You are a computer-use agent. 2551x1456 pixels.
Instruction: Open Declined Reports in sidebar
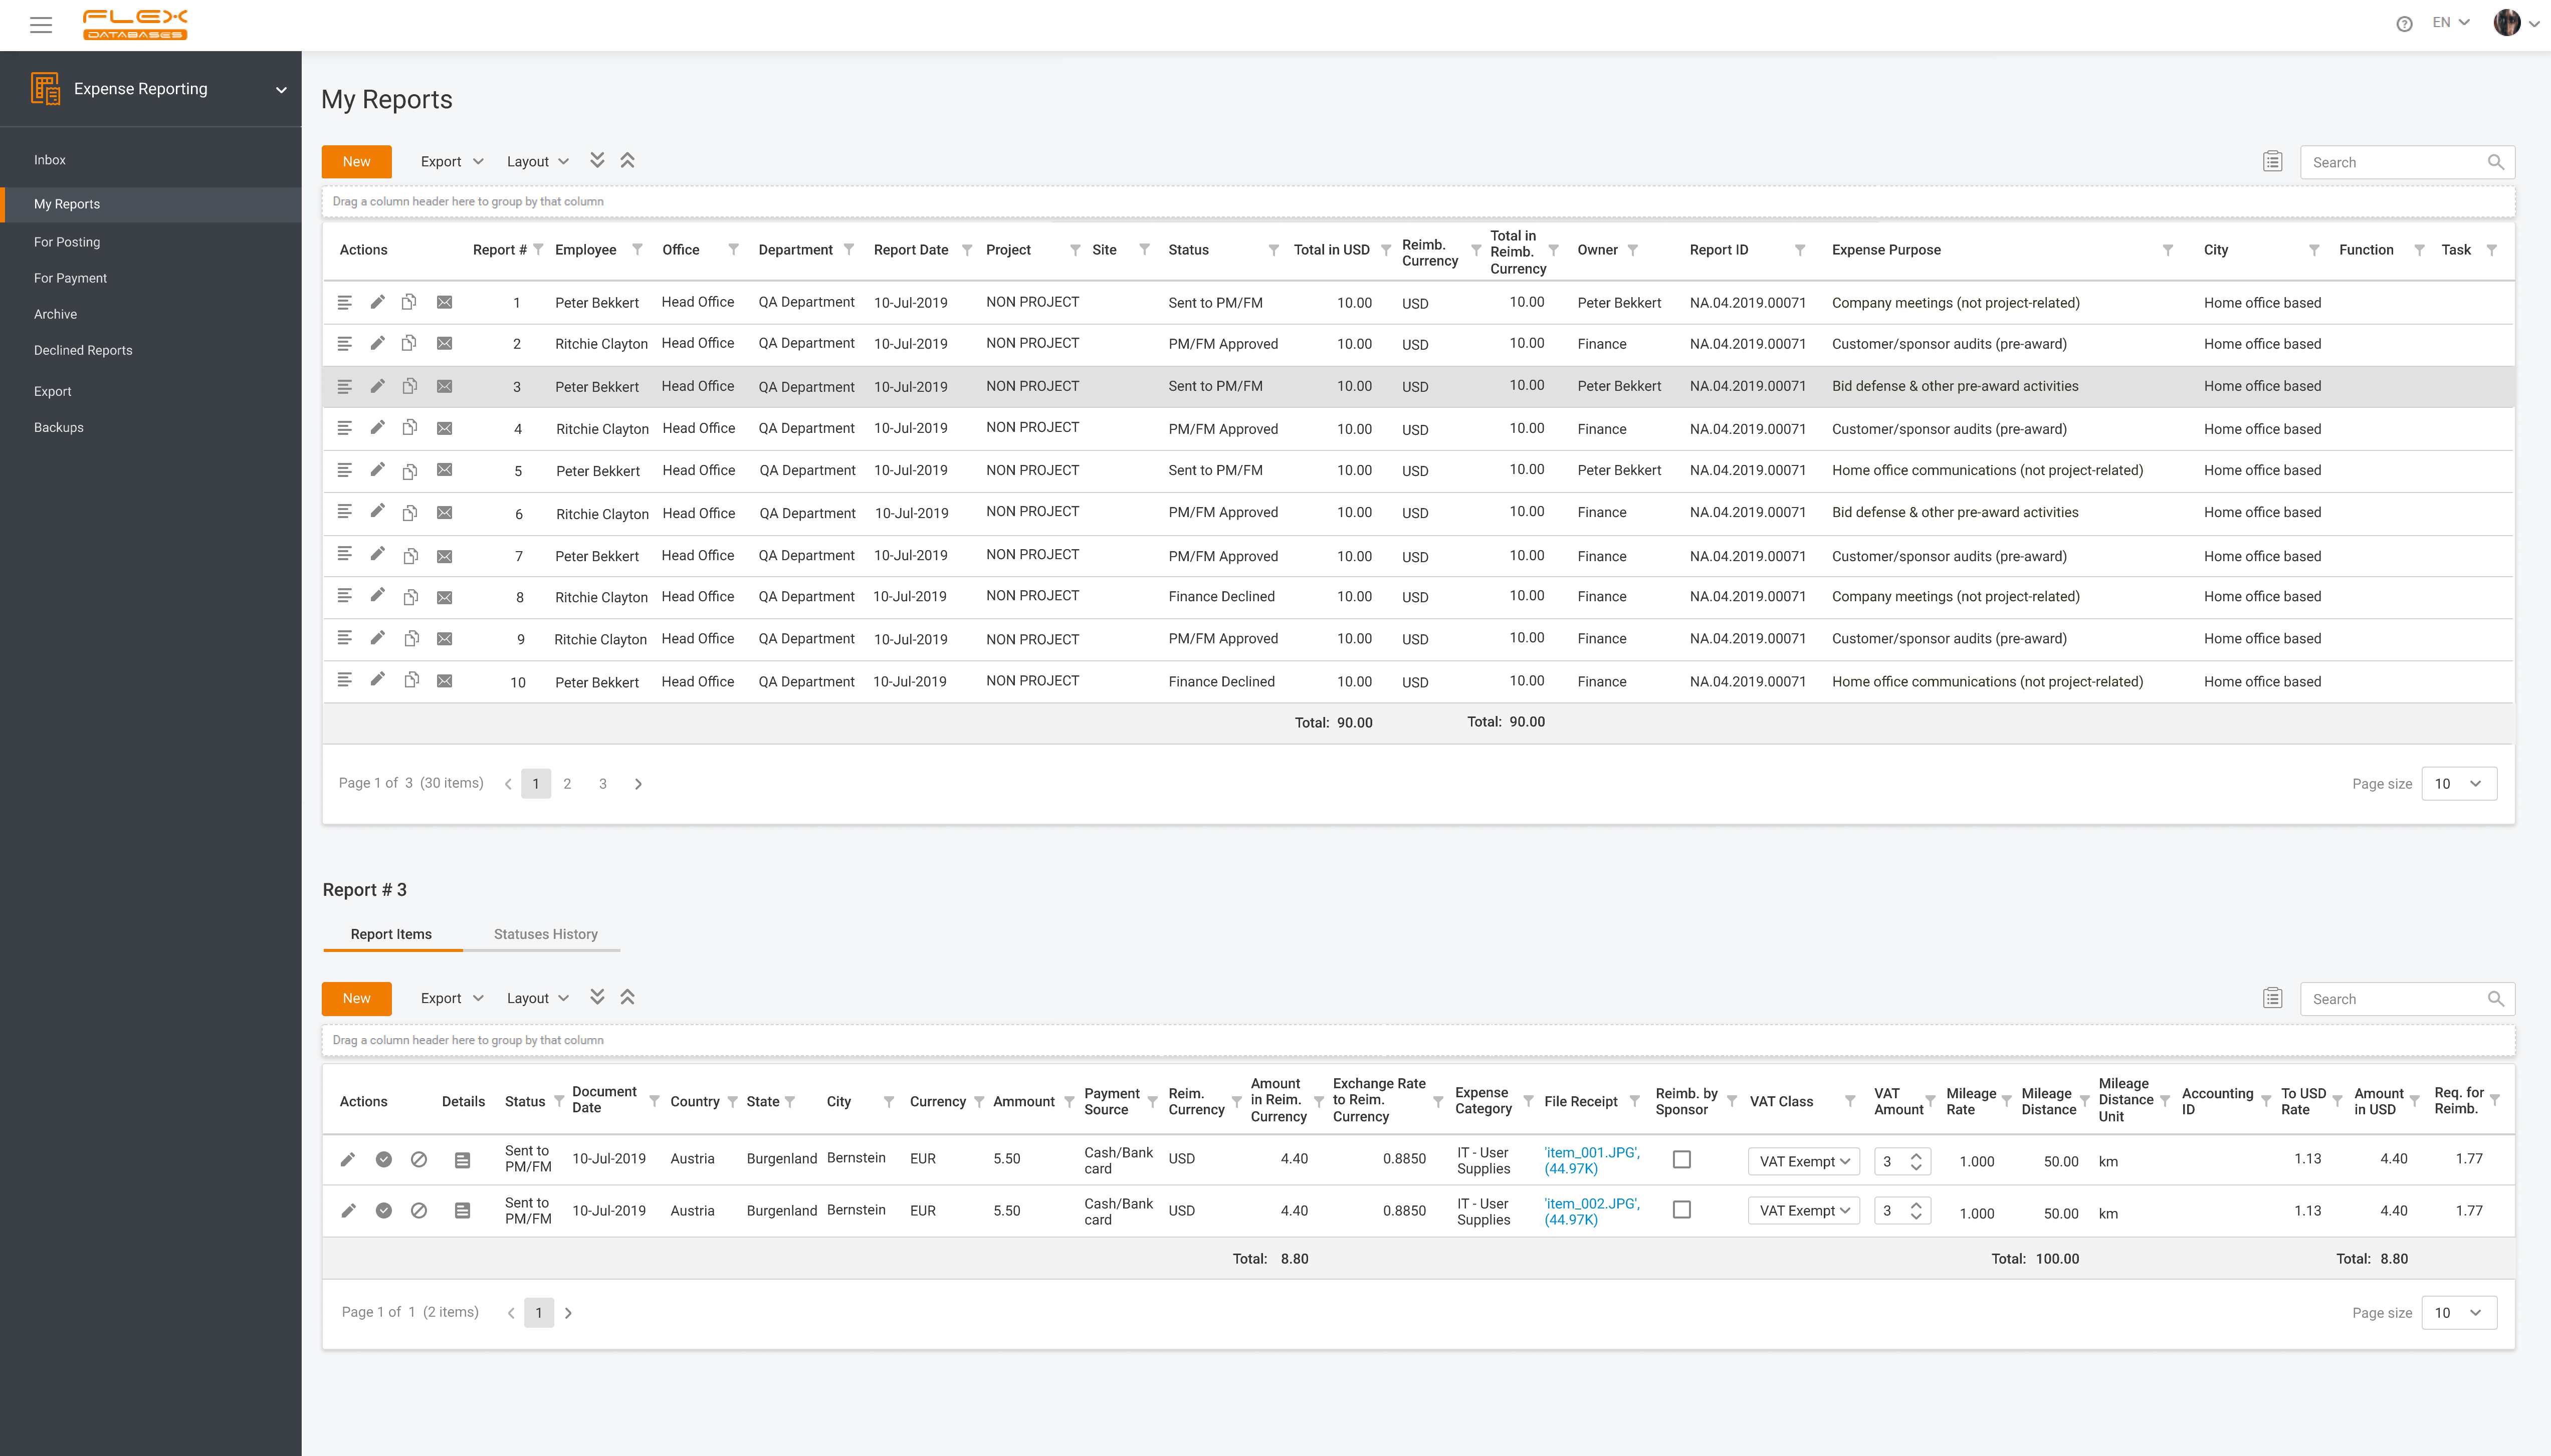click(x=83, y=350)
